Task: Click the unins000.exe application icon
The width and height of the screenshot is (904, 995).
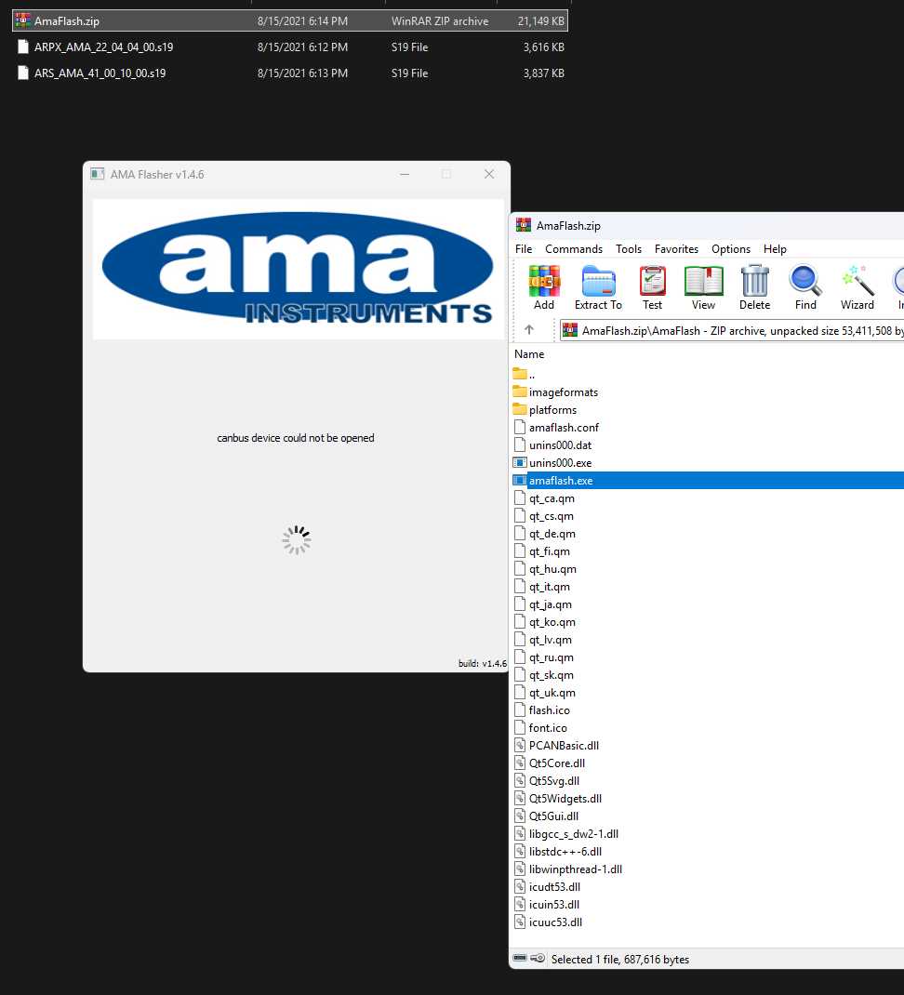Action: pos(520,462)
